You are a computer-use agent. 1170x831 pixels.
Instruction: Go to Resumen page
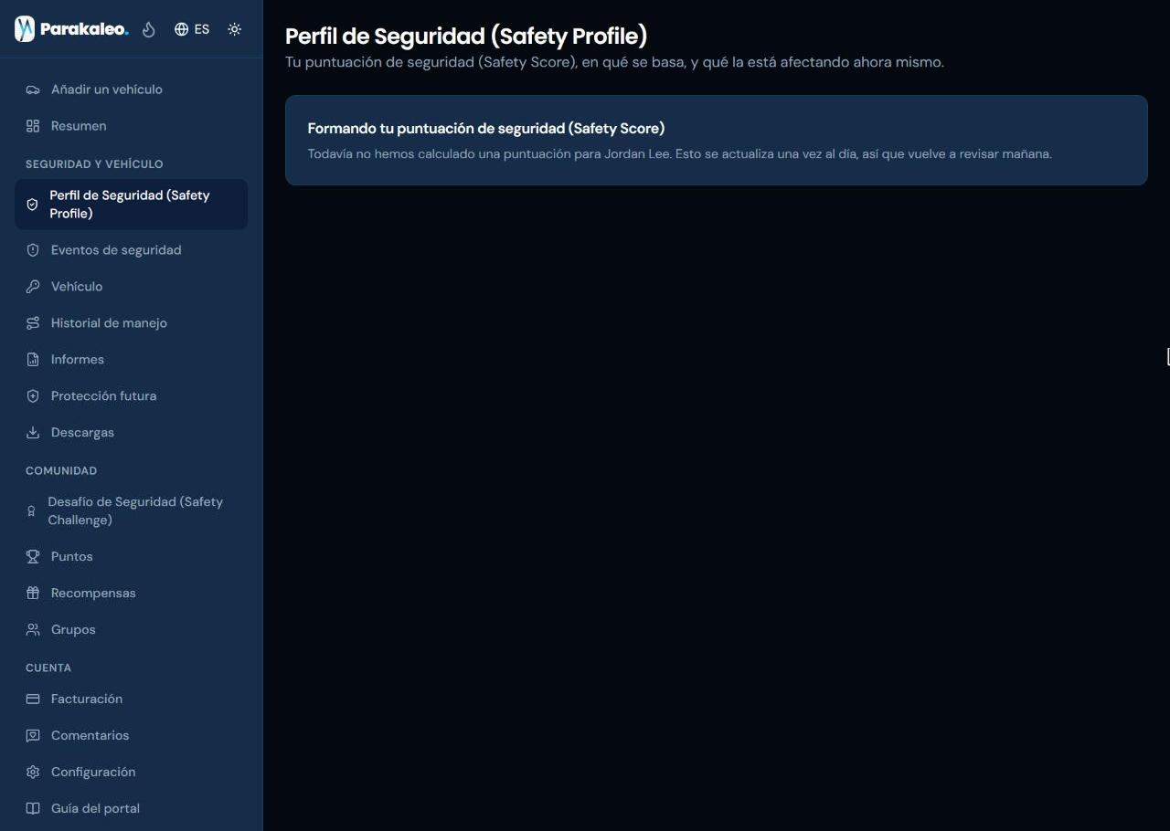click(x=131, y=126)
